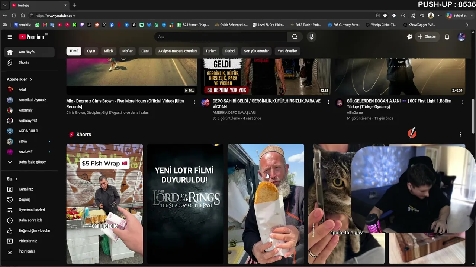Image resolution: width=476 pixels, height=267 pixels.
Task: Open the WhatsApp bookmark icon
Action: click(x=37, y=25)
